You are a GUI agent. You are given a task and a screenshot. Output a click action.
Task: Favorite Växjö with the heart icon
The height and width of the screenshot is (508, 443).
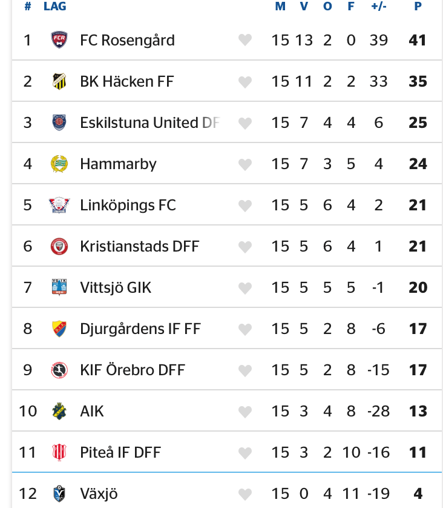244,494
